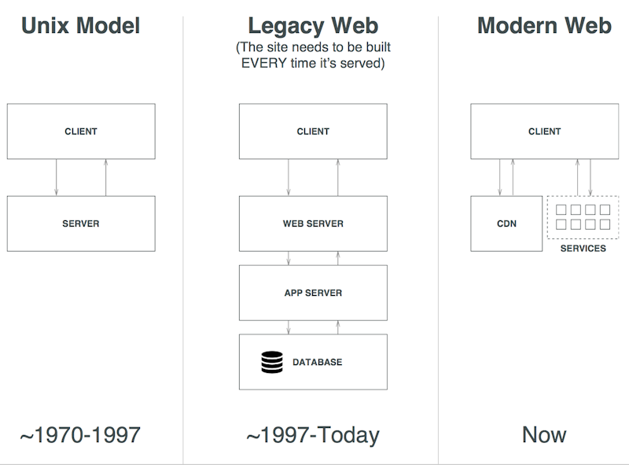
Task: Click the 'site needs to be built' subtitle
Action: [x=313, y=54]
